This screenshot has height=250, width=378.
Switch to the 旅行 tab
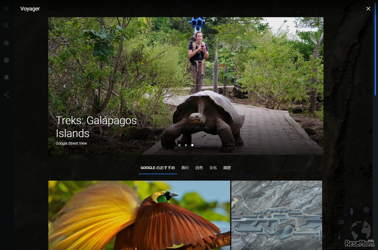point(185,168)
